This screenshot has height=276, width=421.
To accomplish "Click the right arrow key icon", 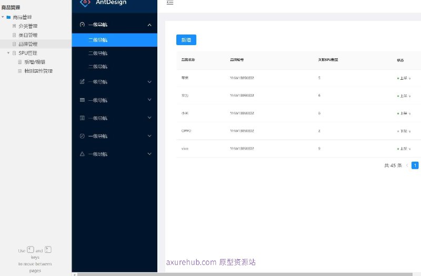I will point(48,250).
